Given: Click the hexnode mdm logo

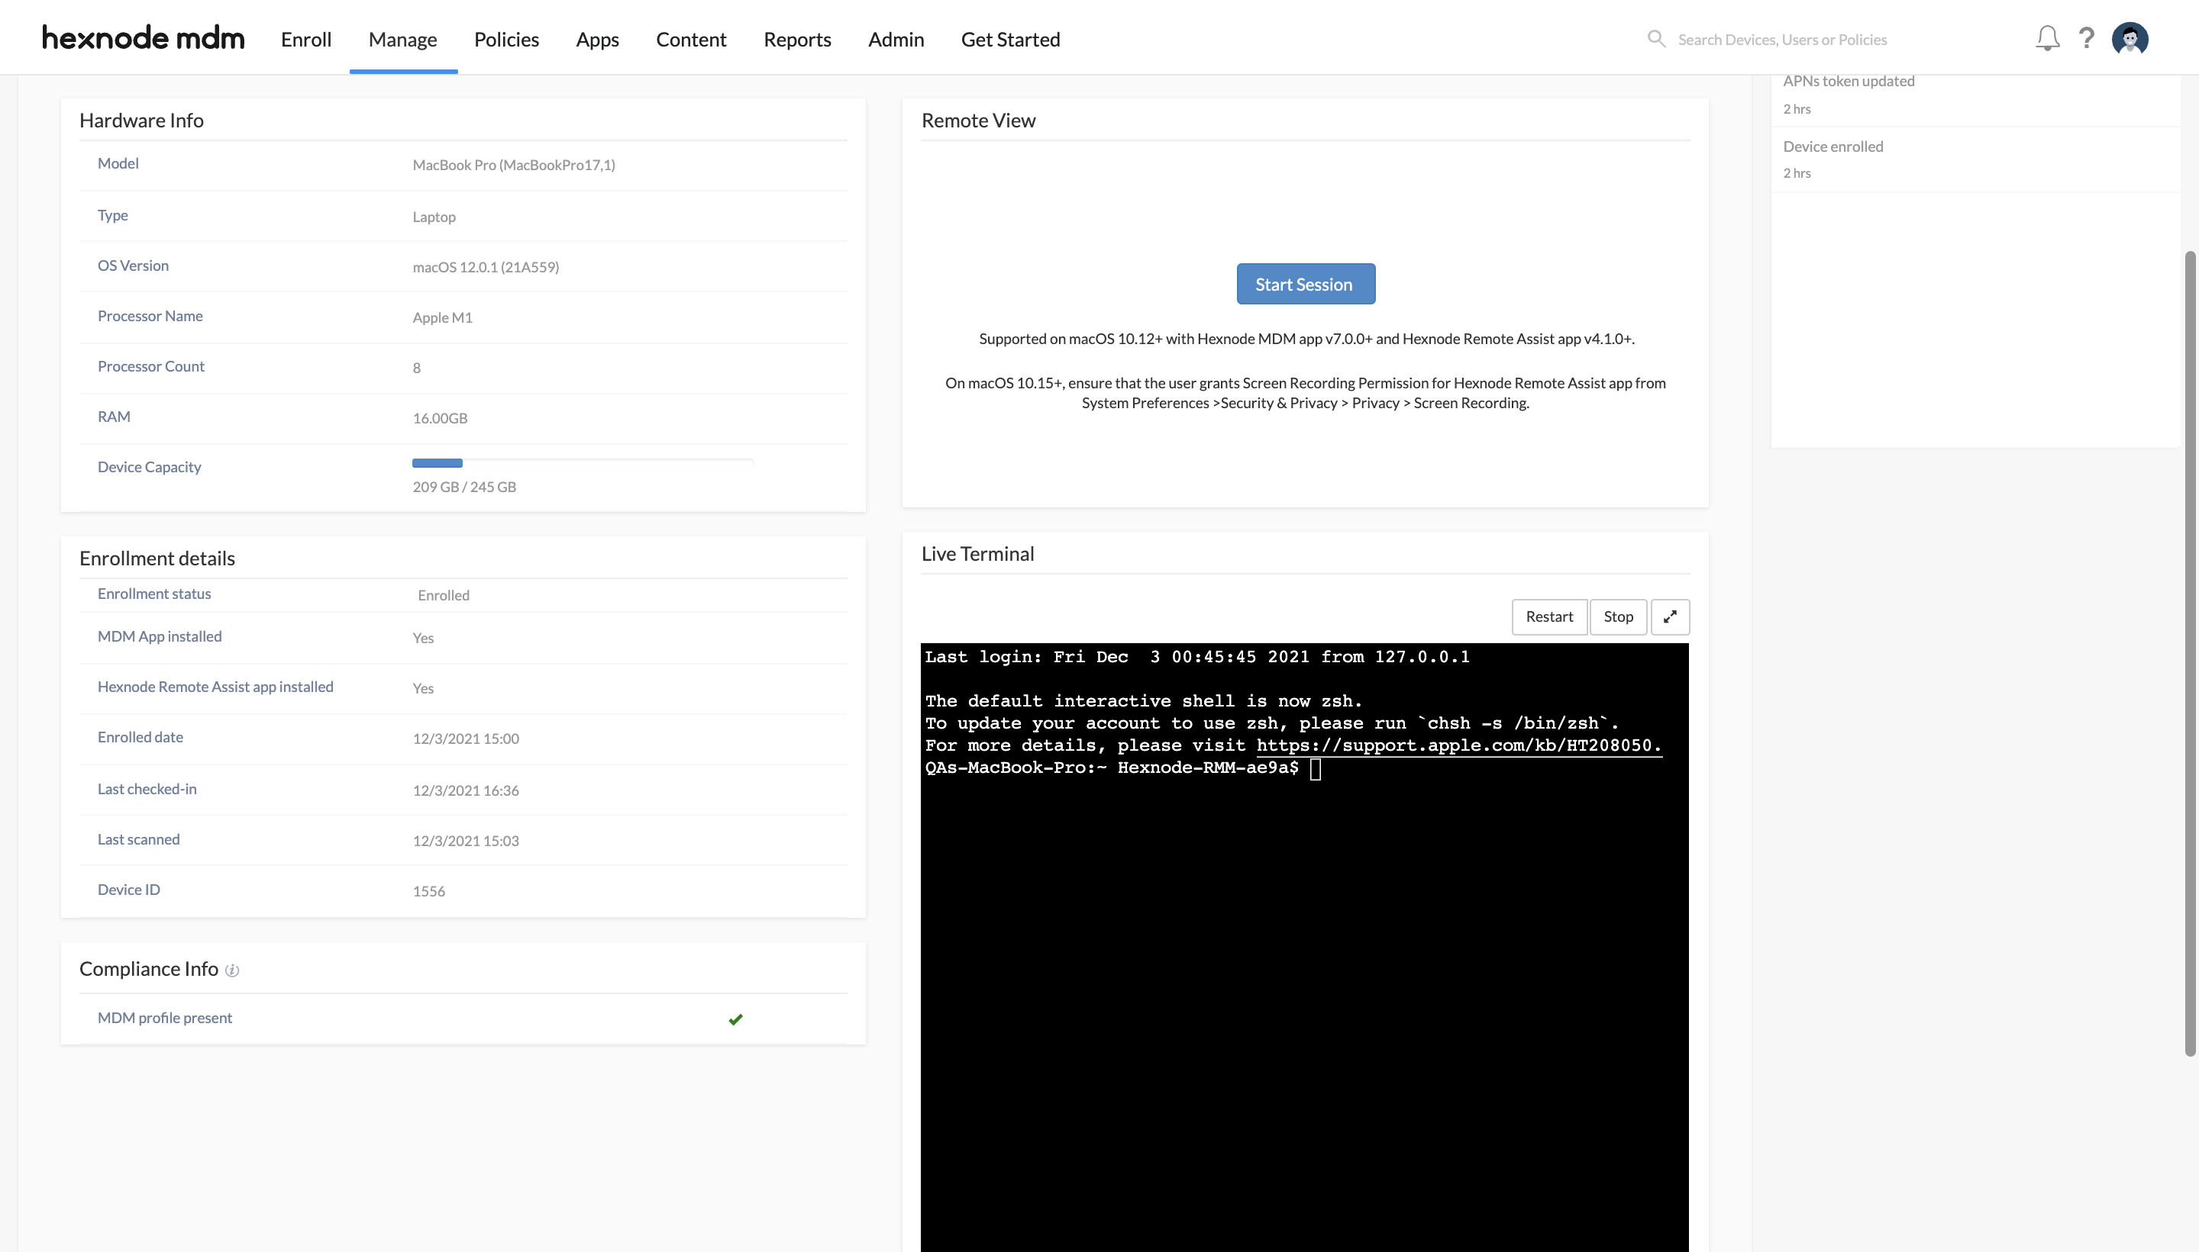Looking at the screenshot, I should click(143, 38).
